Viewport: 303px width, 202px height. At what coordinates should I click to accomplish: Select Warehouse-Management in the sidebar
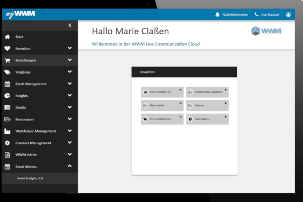pos(40,131)
